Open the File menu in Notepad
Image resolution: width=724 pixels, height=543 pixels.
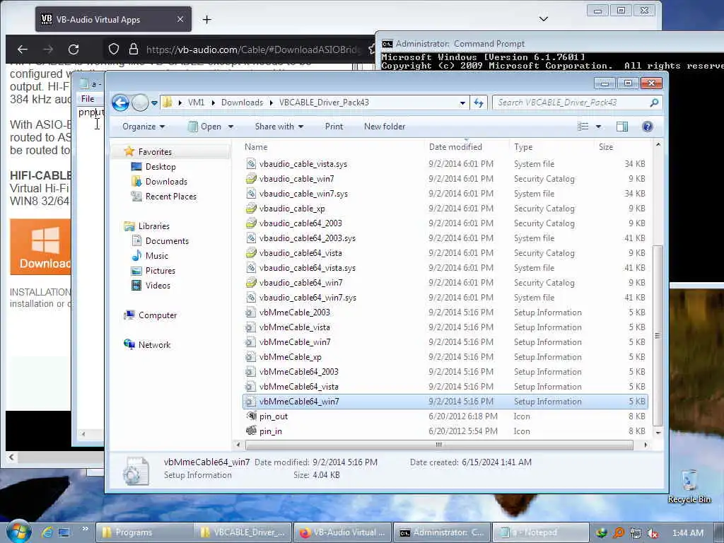coord(87,99)
